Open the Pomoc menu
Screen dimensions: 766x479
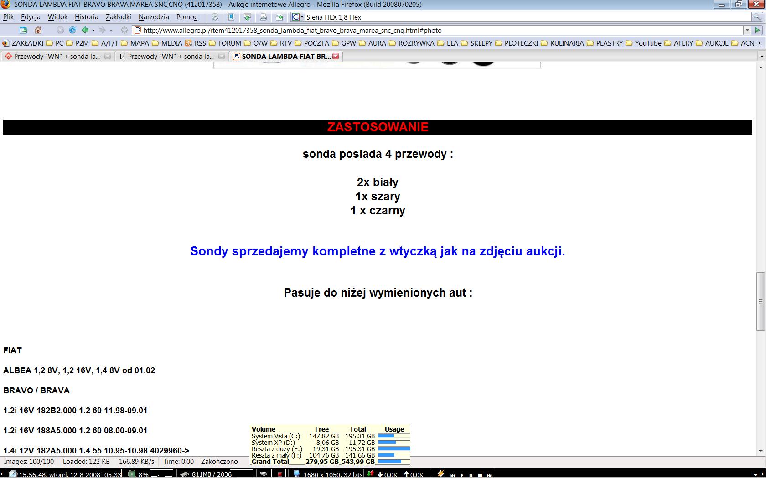[187, 17]
